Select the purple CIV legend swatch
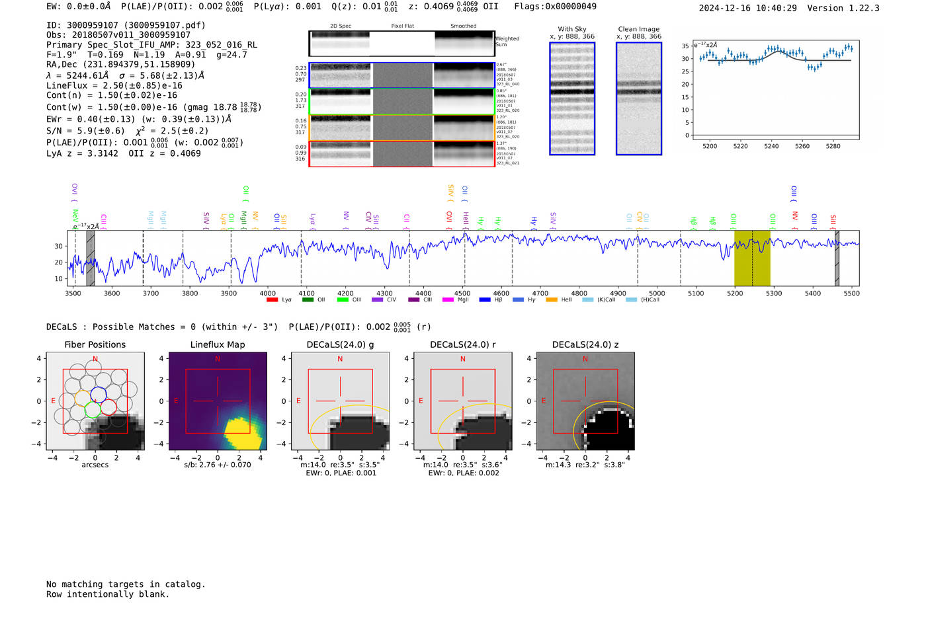Viewport: 926px width, 630px height. pos(378,300)
